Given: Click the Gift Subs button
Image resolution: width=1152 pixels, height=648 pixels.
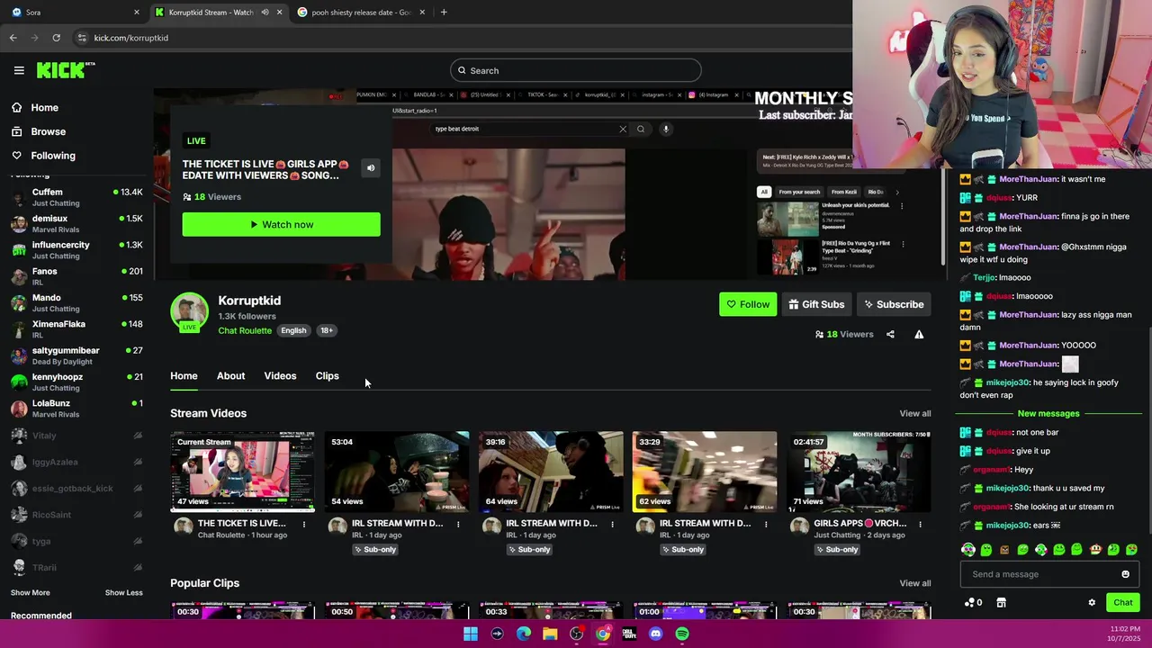Looking at the screenshot, I should (x=816, y=304).
